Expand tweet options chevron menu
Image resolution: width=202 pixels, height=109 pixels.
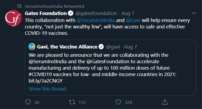(x=193, y=13)
